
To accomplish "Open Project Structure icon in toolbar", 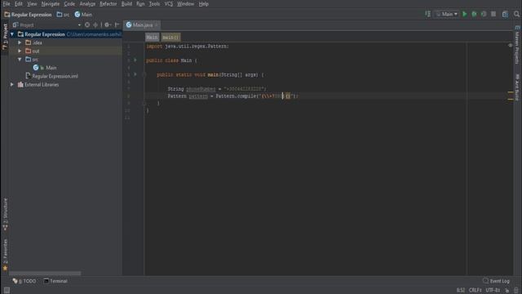I will pos(506,14).
